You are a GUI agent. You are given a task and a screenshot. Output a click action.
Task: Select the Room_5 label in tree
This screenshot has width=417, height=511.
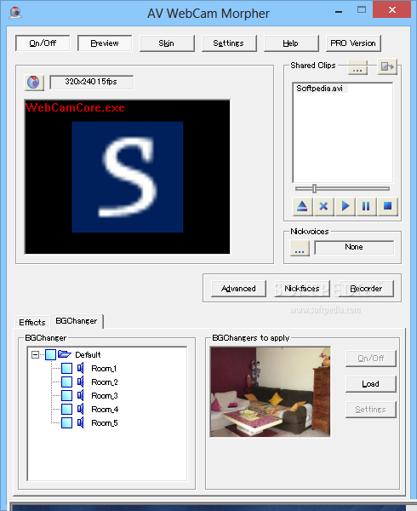click(x=104, y=423)
